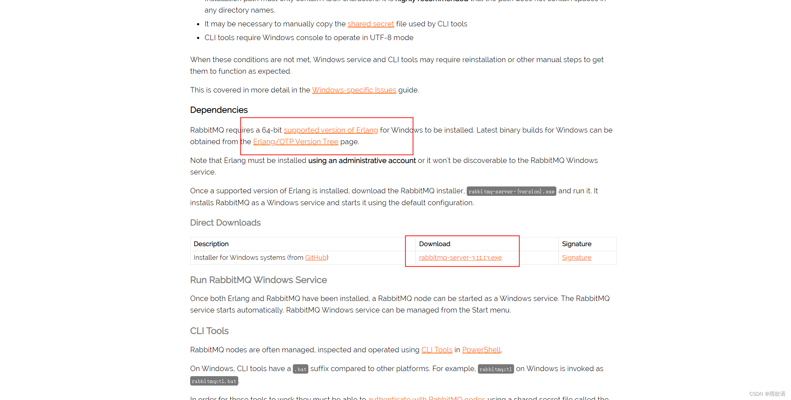
Task: Open the Signature link in table row
Action: click(x=577, y=258)
